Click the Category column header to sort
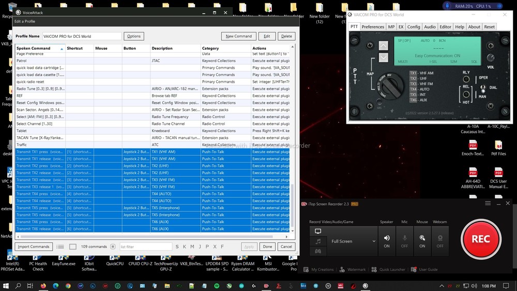The height and width of the screenshot is (291, 517). coord(210,48)
